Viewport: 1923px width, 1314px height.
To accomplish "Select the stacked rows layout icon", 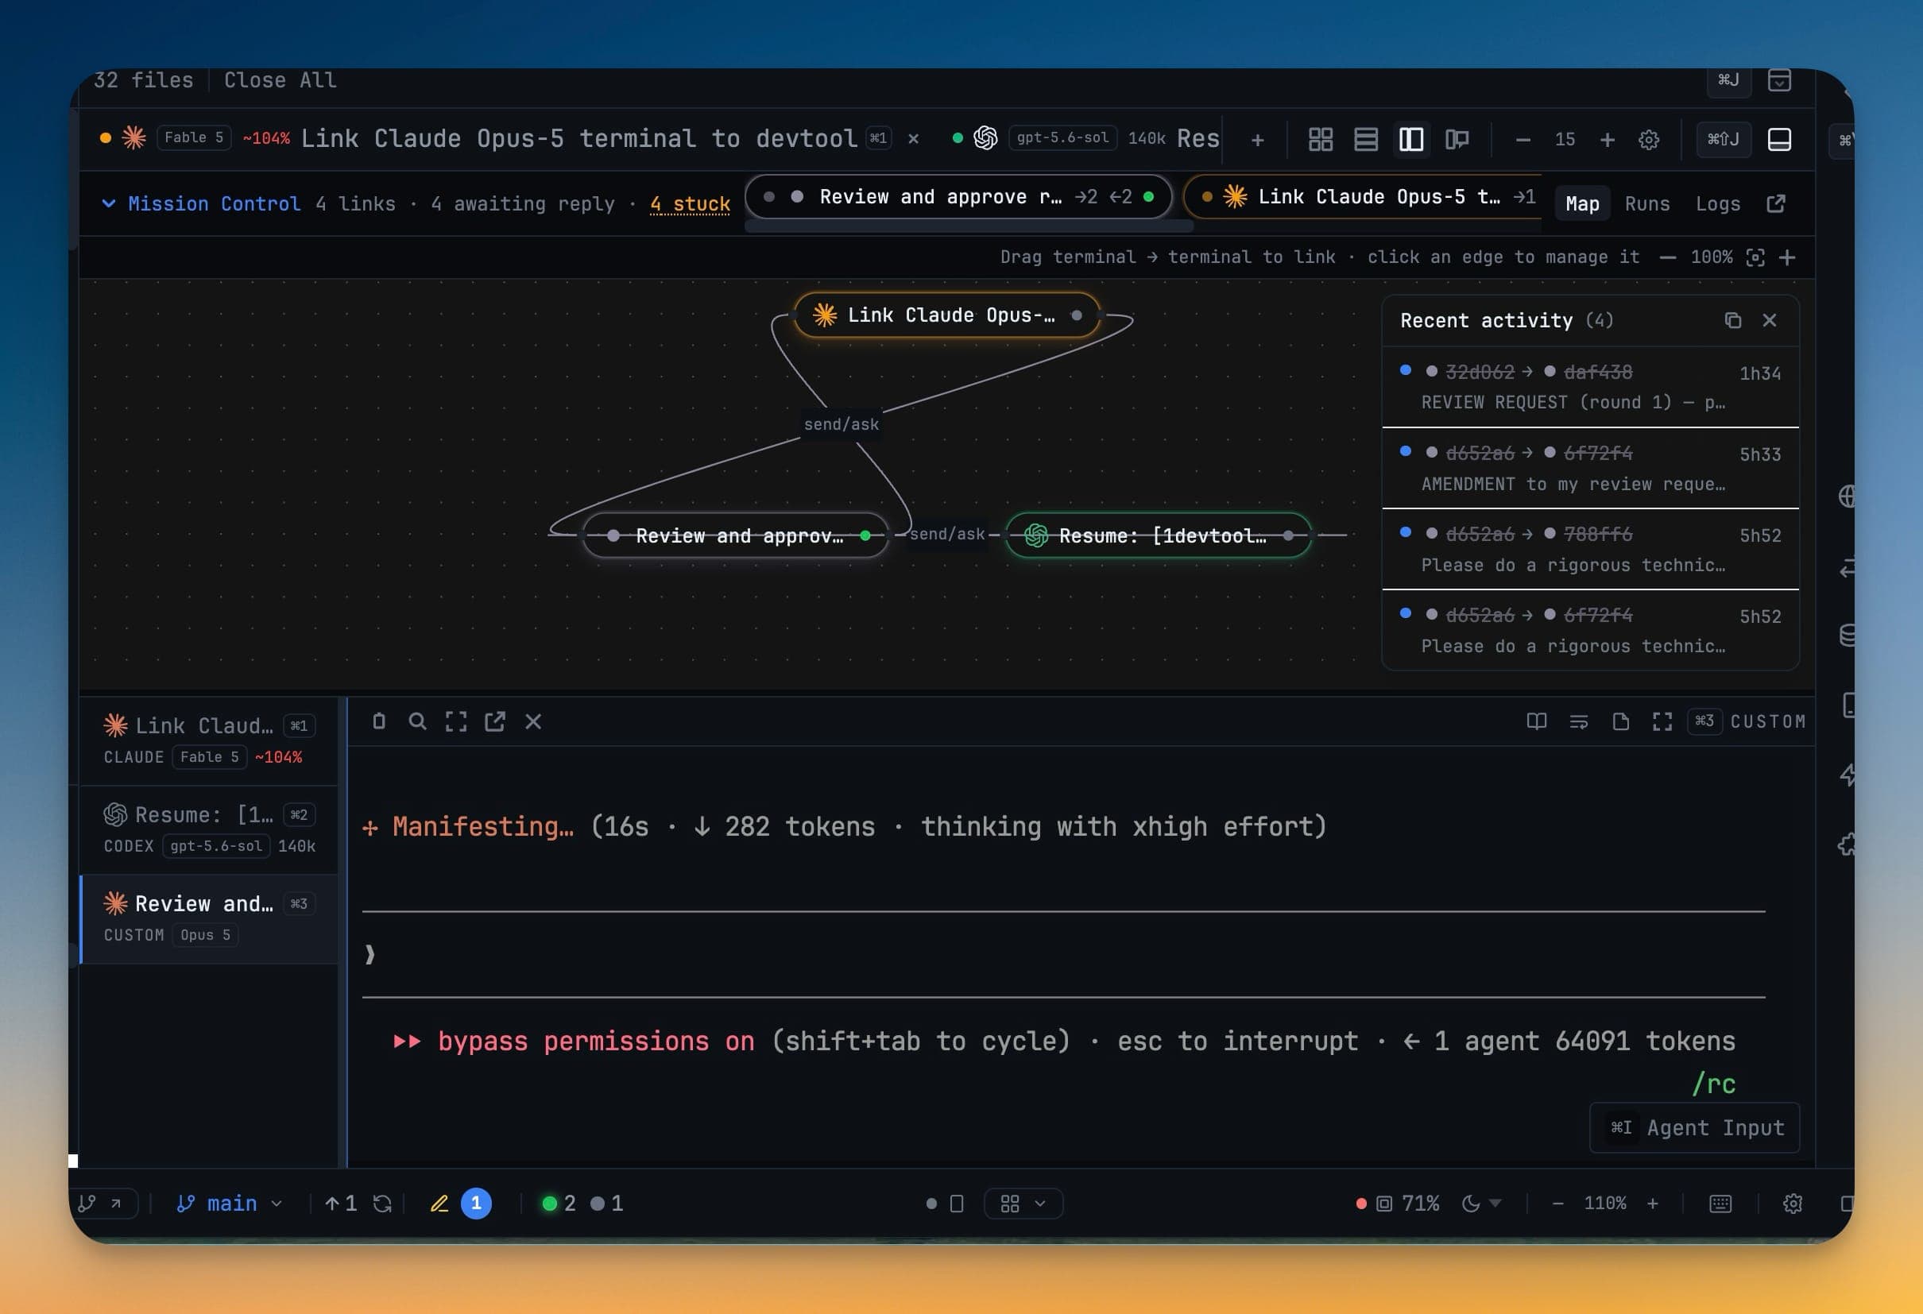I will click(1366, 139).
